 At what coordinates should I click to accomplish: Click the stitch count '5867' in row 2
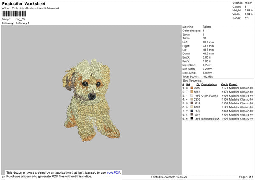197,92
